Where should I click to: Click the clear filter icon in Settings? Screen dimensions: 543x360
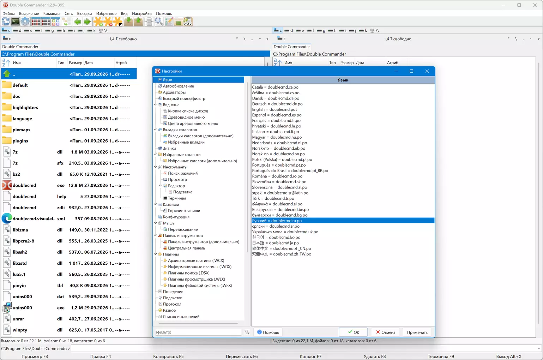247,332
